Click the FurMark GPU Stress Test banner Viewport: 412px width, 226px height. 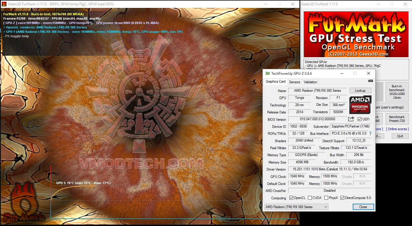356,34
